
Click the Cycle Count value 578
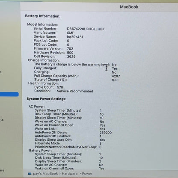tap(60, 87)
